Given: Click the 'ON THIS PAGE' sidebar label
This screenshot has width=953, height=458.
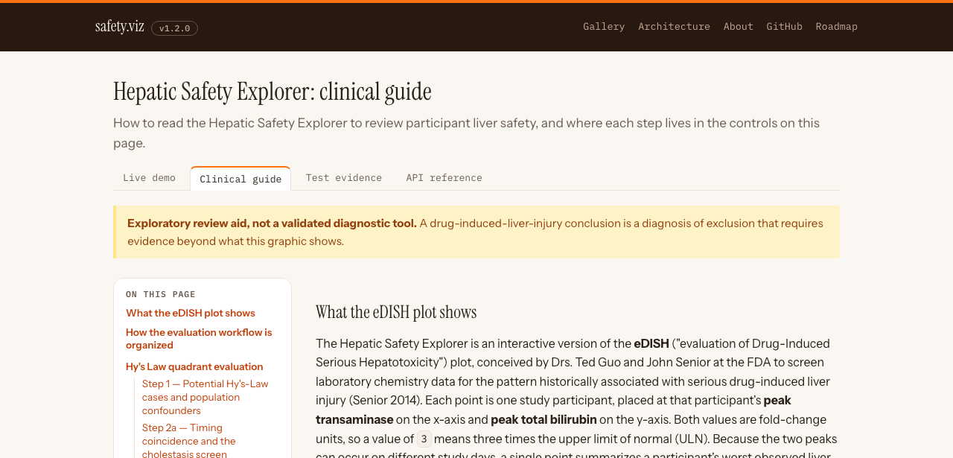Looking at the screenshot, I should point(161,294).
